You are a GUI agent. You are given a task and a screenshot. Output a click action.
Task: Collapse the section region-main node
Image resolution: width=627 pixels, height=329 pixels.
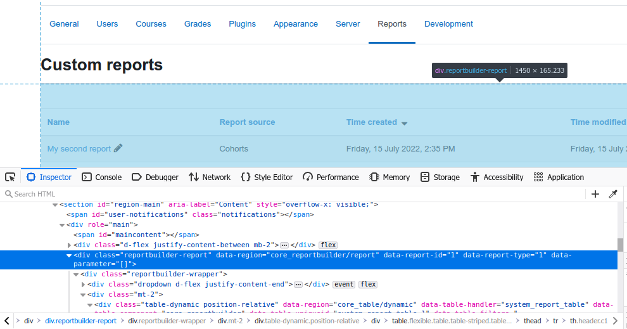pos(55,205)
